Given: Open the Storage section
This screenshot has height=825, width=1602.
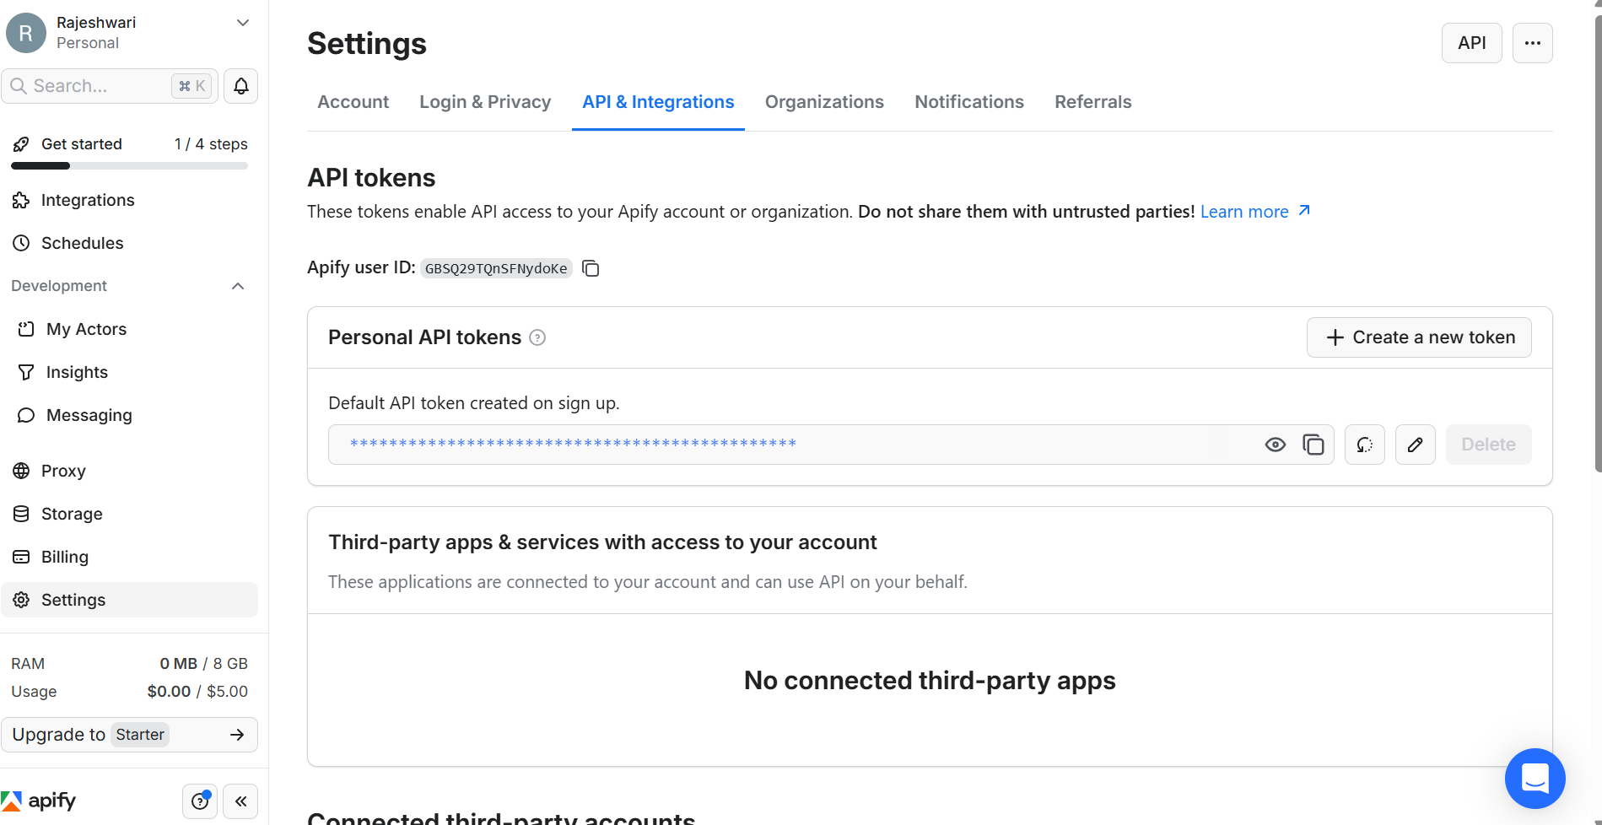Looking at the screenshot, I should [x=71, y=514].
